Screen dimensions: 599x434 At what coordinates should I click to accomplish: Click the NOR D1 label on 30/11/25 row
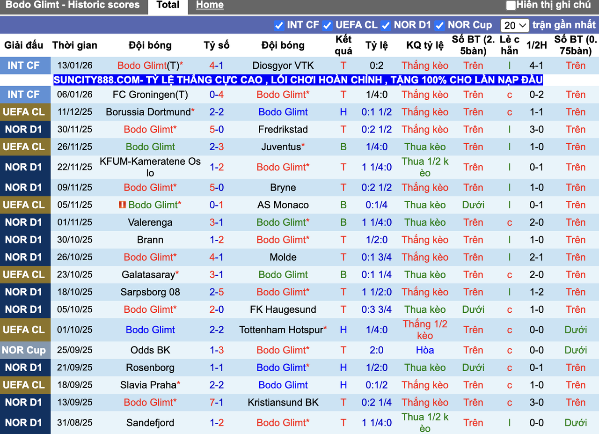(x=24, y=129)
